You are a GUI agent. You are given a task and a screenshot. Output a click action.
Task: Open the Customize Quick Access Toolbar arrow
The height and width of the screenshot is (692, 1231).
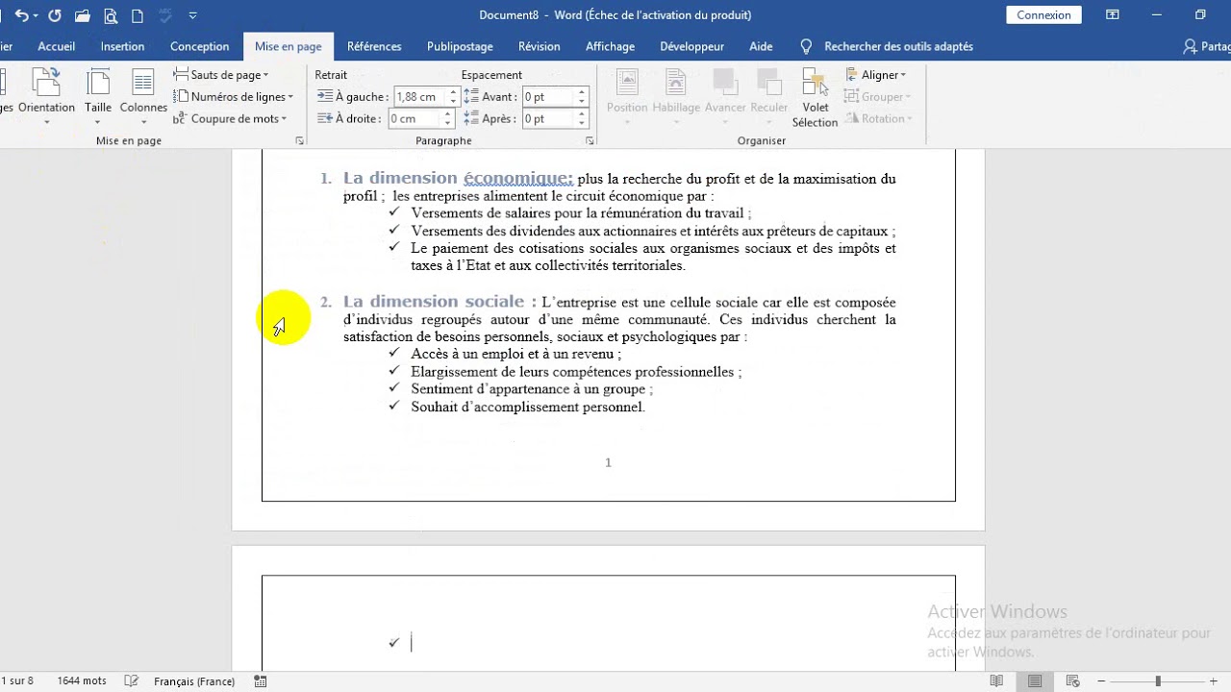point(193,15)
